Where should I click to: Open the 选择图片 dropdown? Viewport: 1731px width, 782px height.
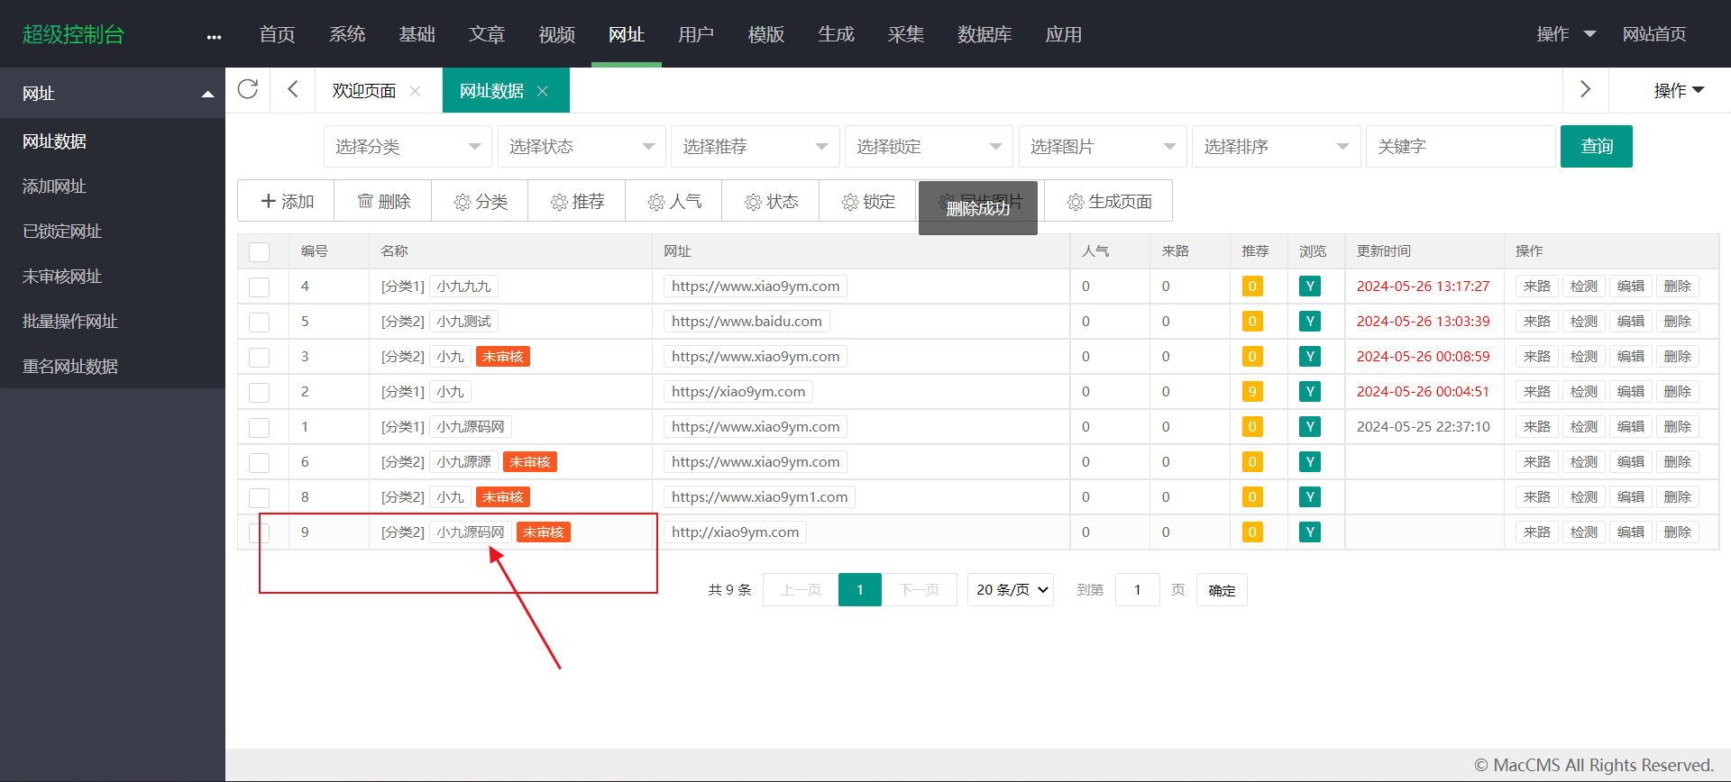(1103, 146)
